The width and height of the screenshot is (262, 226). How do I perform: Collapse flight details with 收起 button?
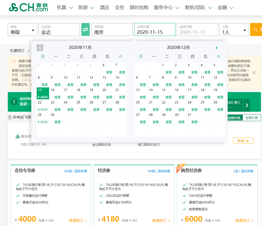(x=243, y=141)
